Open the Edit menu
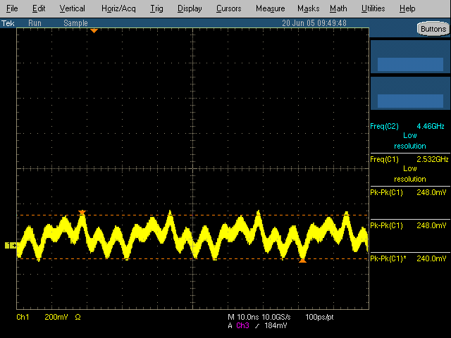 (x=39, y=8)
